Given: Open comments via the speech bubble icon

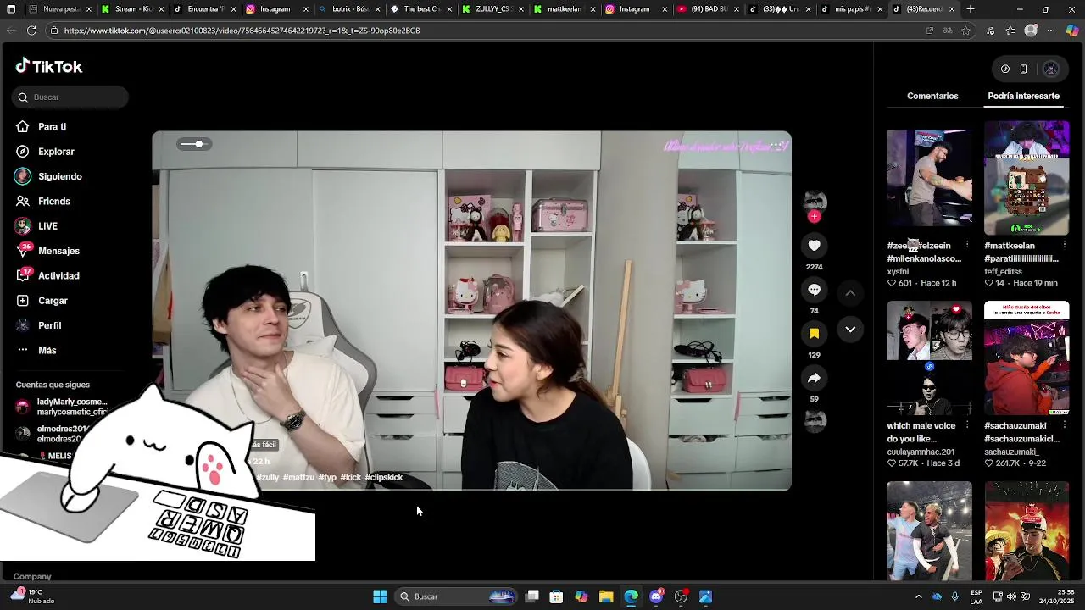Looking at the screenshot, I should point(814,290).
